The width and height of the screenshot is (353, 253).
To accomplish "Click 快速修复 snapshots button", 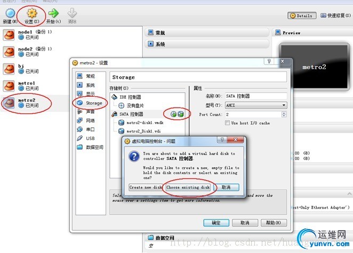I will click(335, 15).
